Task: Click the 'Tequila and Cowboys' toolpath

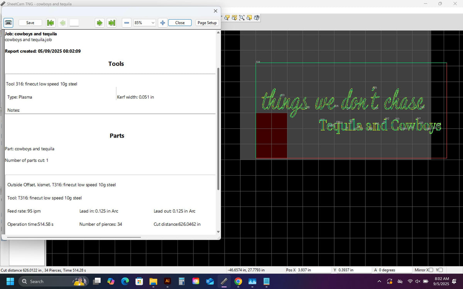Action: tap(380, 126)
